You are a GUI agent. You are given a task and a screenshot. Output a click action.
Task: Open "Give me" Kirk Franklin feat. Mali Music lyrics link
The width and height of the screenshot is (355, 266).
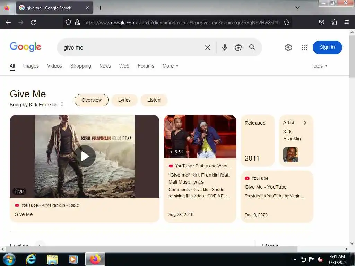(x=199, y=178)
